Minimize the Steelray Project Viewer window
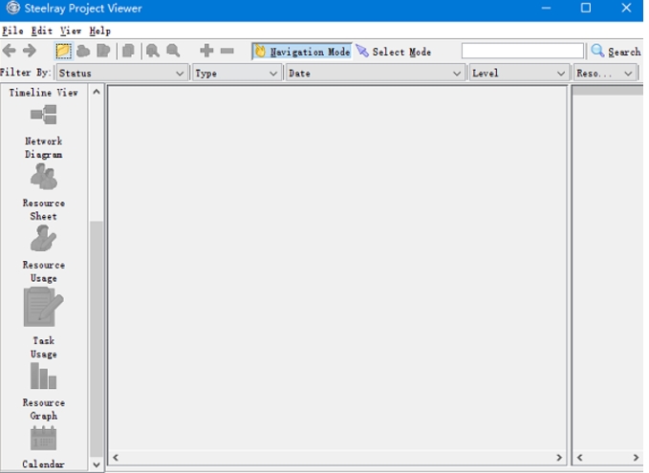 [546, 8]
